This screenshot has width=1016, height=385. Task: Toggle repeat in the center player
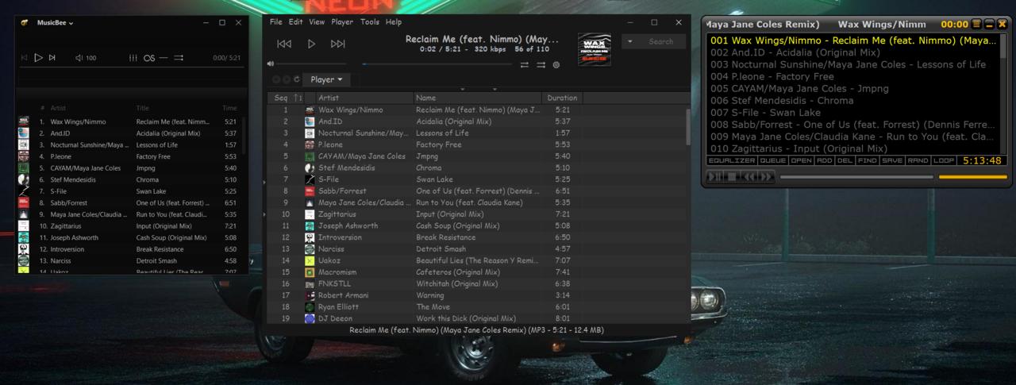coord(524,65)
